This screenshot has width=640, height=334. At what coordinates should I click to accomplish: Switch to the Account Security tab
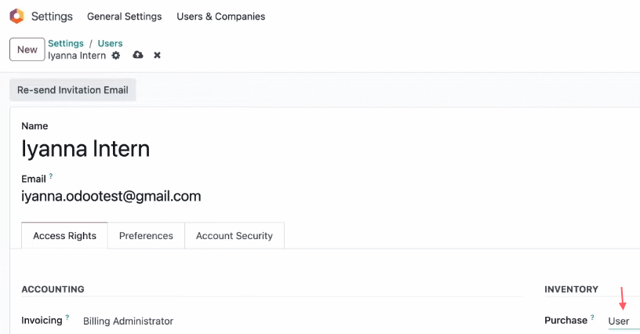pos(235,236)
